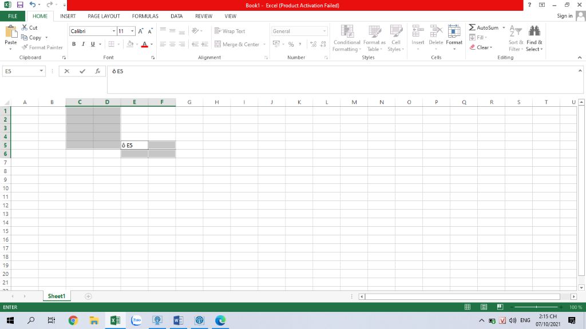Increase font size with large A icon
The width and height of the screenshot is (586, 329).
141,31
